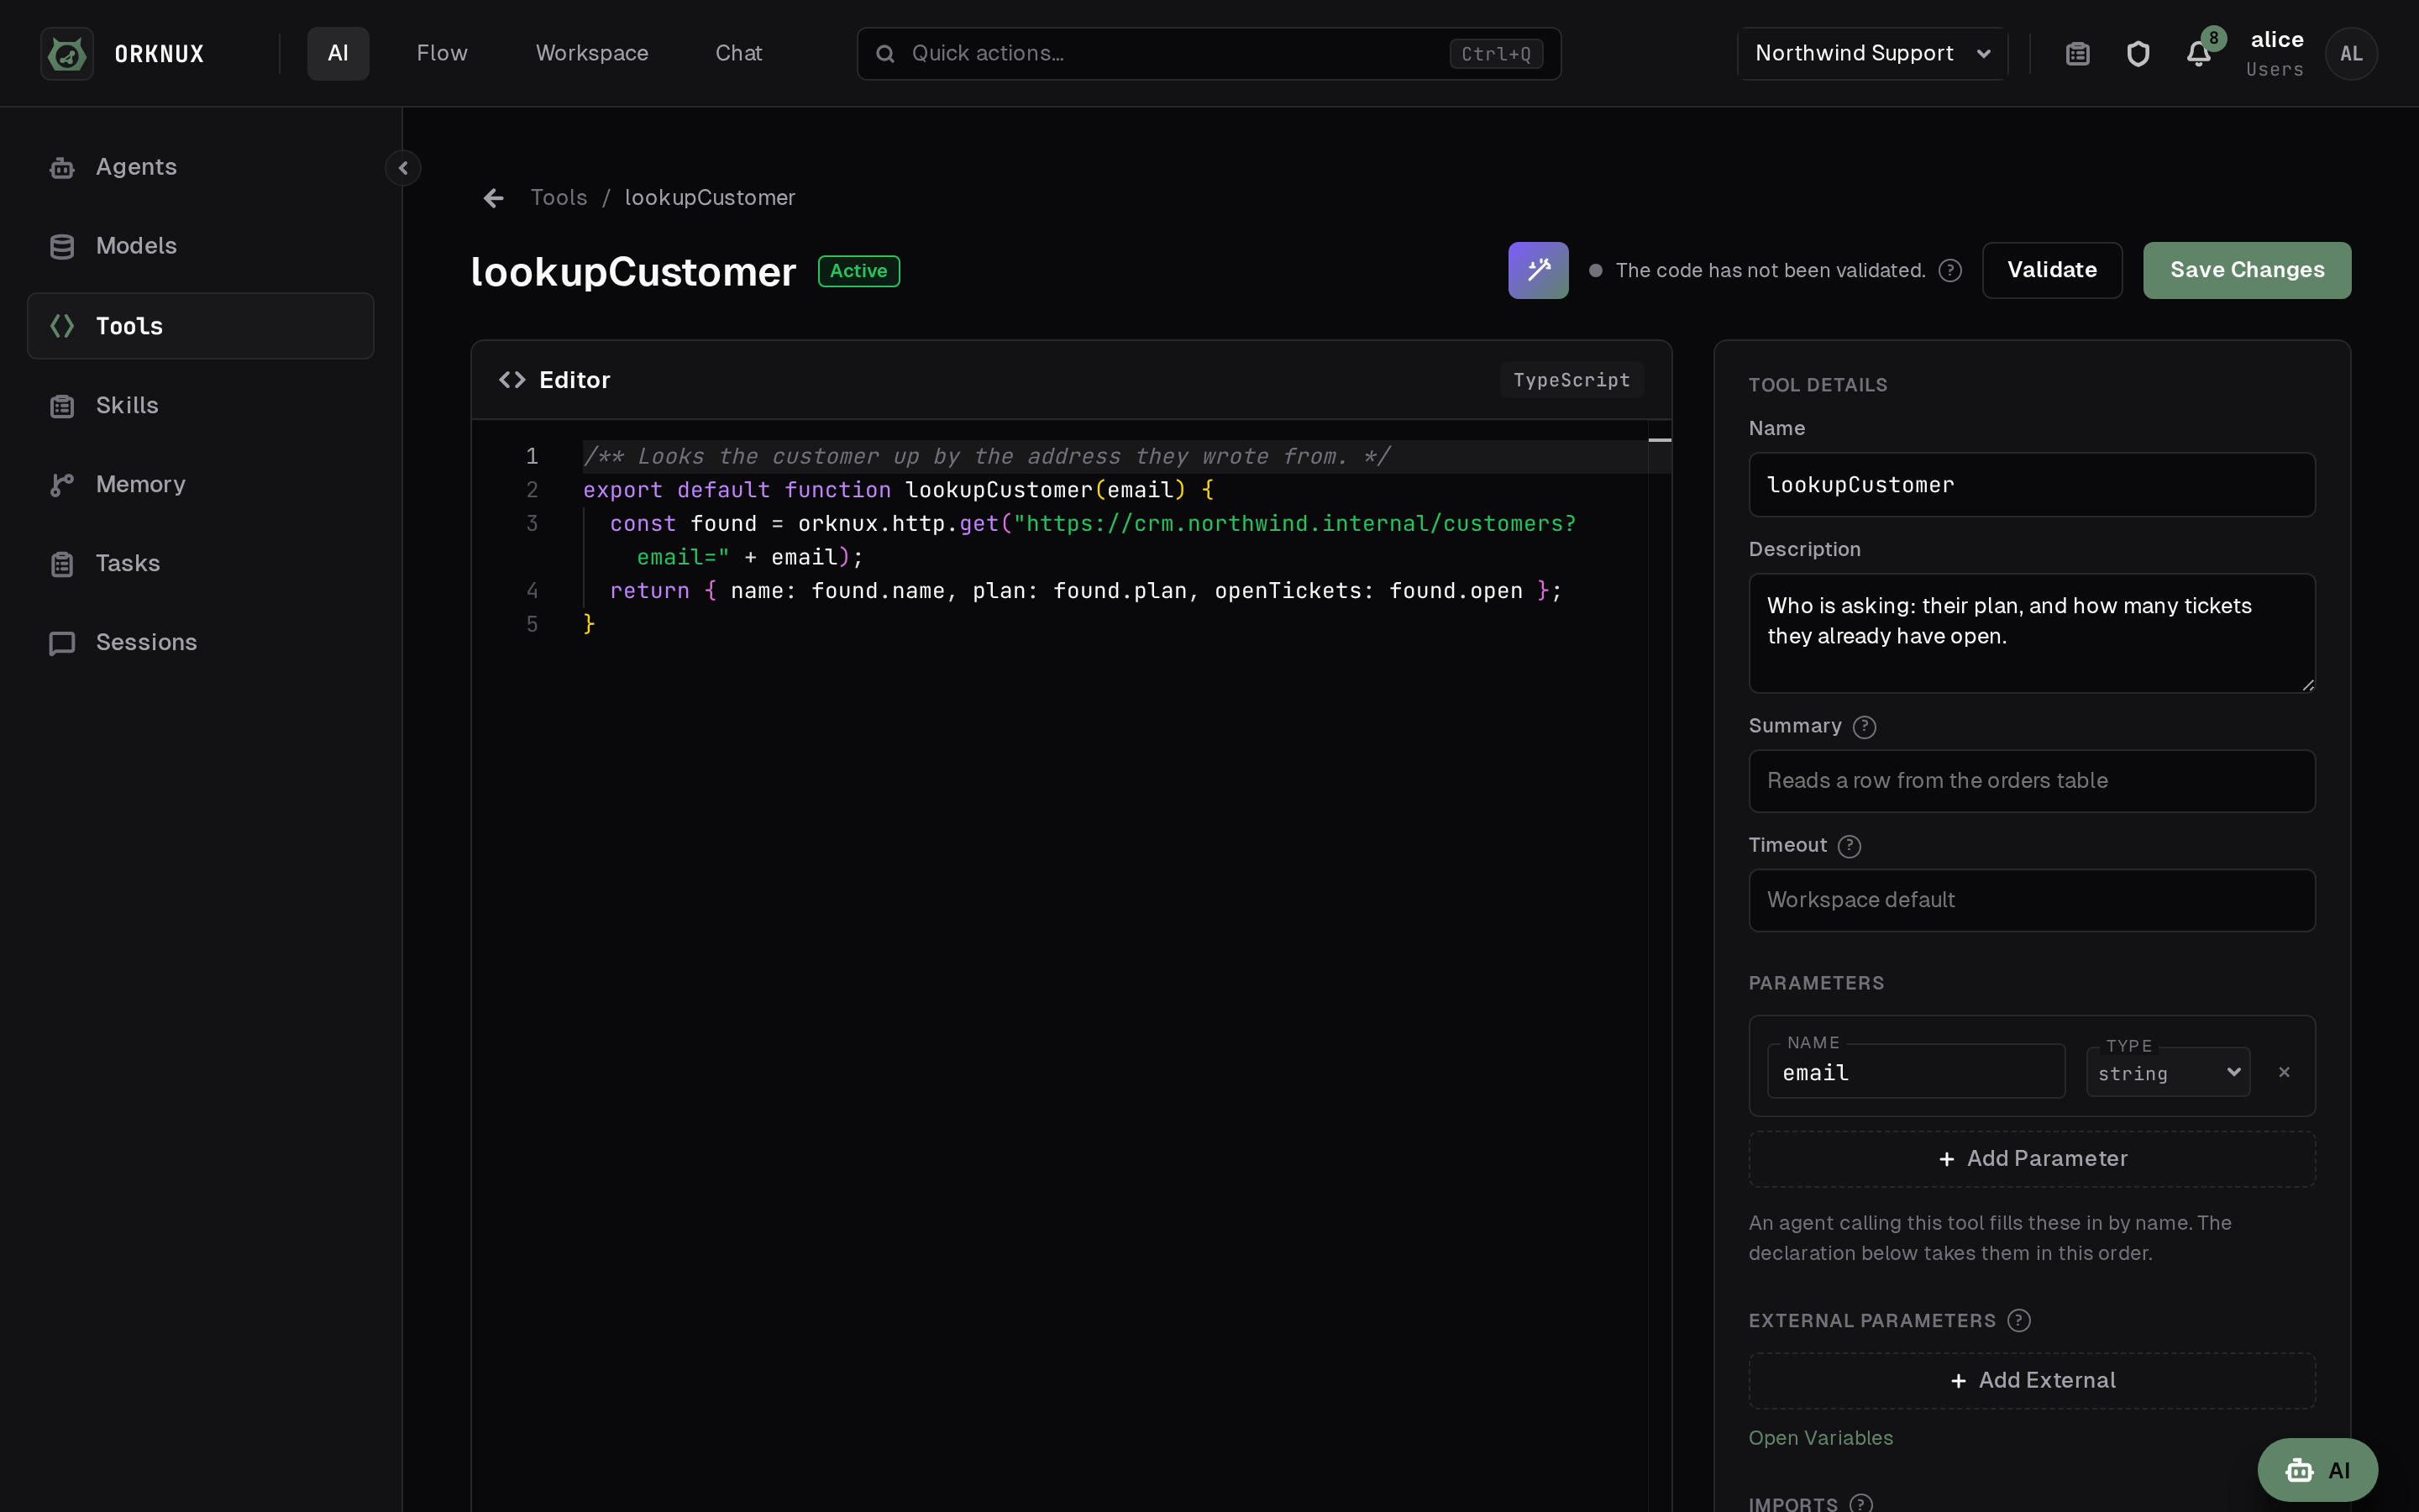2419x1512 pixels.
Task: Open Agents in the sidebar
Action: pyautogui.click(x=201, y=167)
